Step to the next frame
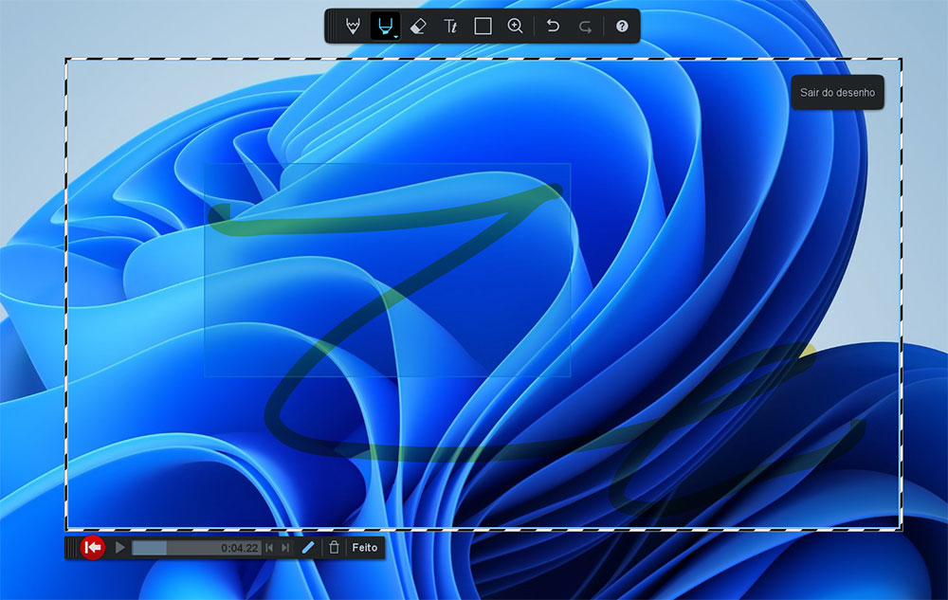This screenshot has height=600, width=948. click(x=285, y=548)
